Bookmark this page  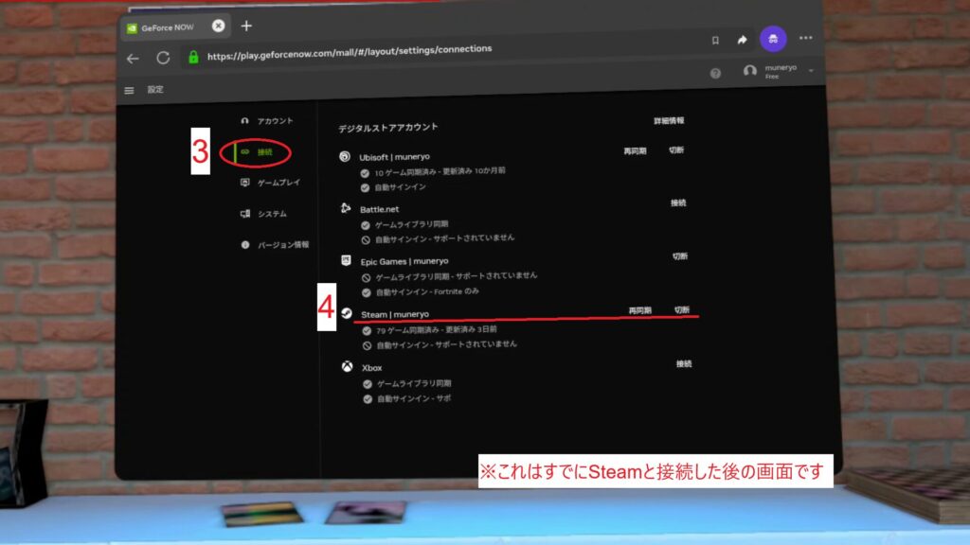coord(715,40)
